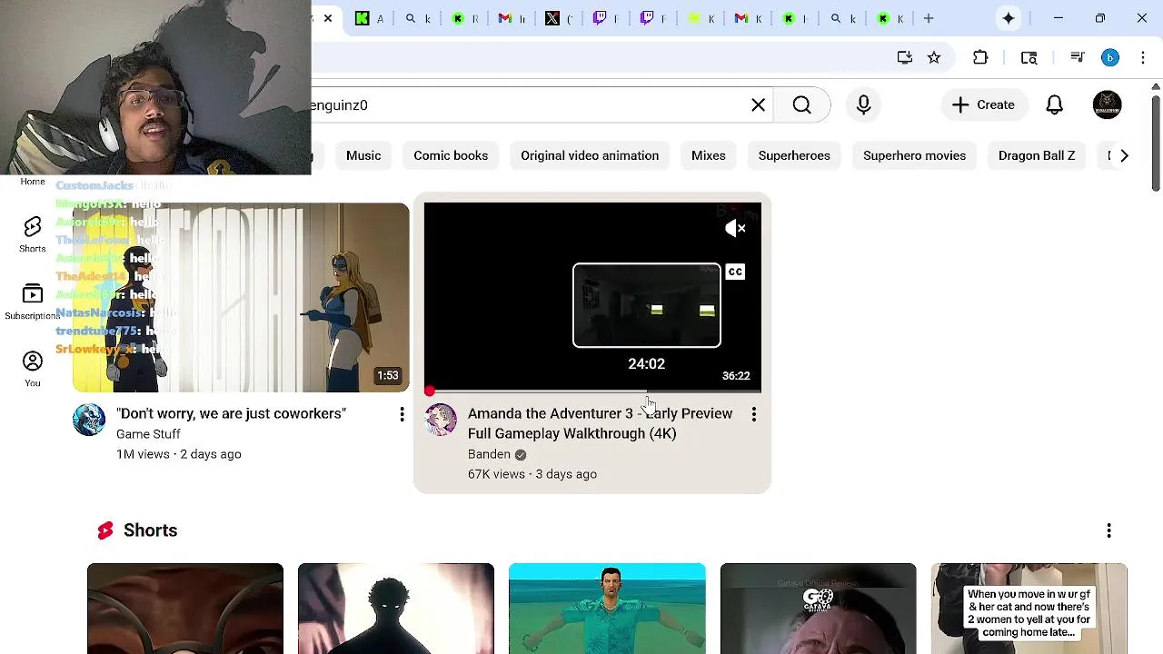Open the Amanda the Adventurer video preview
The height and width of the screenshot is (654, 1163).
[592, 297]
